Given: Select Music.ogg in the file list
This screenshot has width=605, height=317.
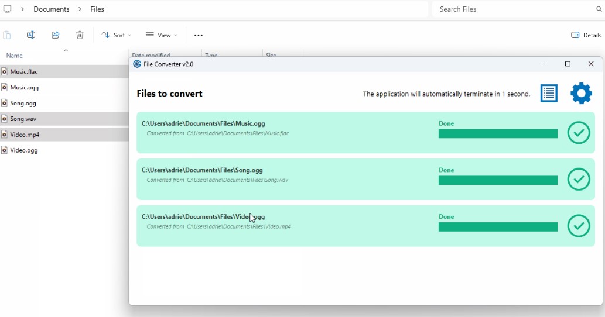Looking at the screenshot, I should click(64, 87).
